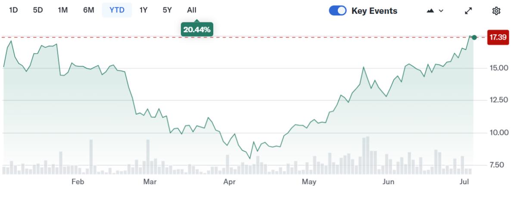The width and height of the screenshot is (517, 201).
Task: Click the Key Events label text
Action: point(374,11)
